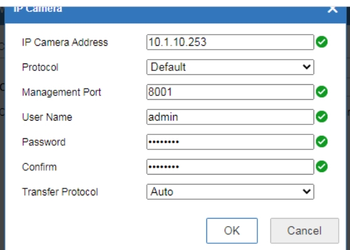Screen dimensions: 350x250
Task: Expand the Transfer Protocol dropdown showing Auto
Action: [x=230, y=192]
